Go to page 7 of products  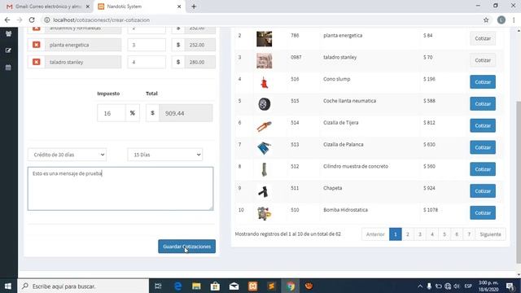pos(469,234)
